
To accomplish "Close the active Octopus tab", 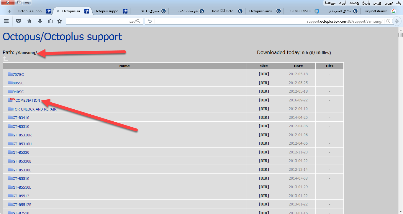I will [58, 11].
